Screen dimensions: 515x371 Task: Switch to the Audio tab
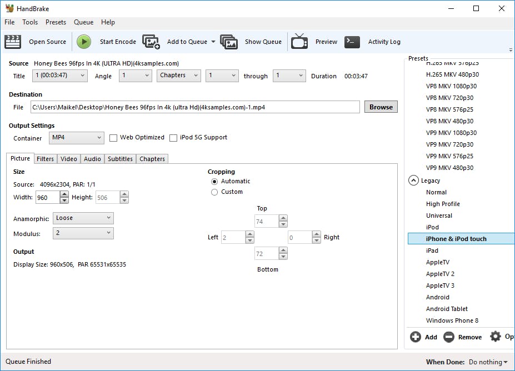pos(92,159)
